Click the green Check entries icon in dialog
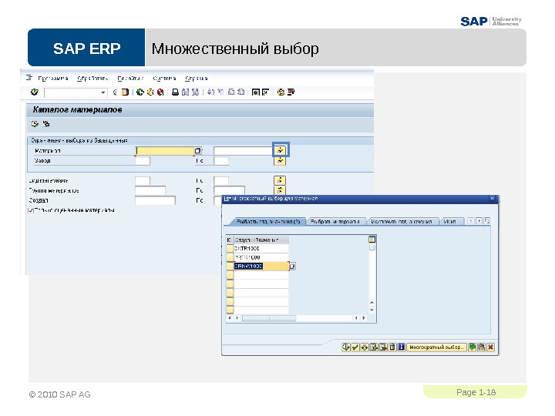This screenshot has height=416, width=555. [x=355, y=347]
